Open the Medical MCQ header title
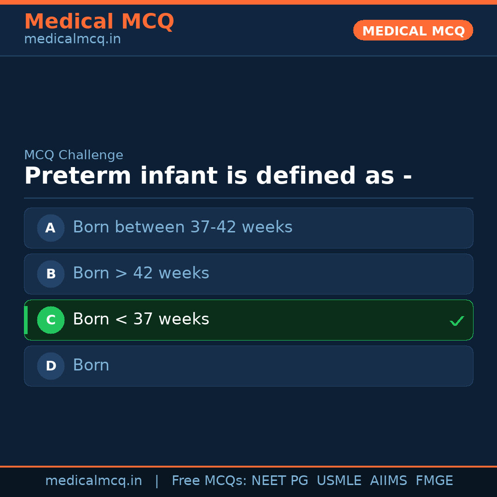 click(99, 22)
